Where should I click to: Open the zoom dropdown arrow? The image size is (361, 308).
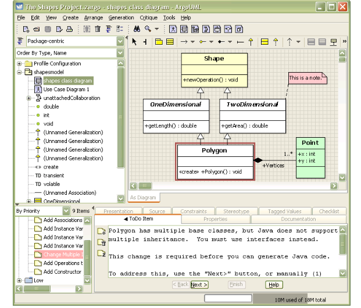(x=157, y=29)
